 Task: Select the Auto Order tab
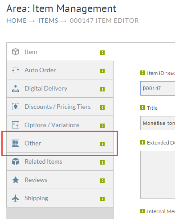[x=60, y=70]
